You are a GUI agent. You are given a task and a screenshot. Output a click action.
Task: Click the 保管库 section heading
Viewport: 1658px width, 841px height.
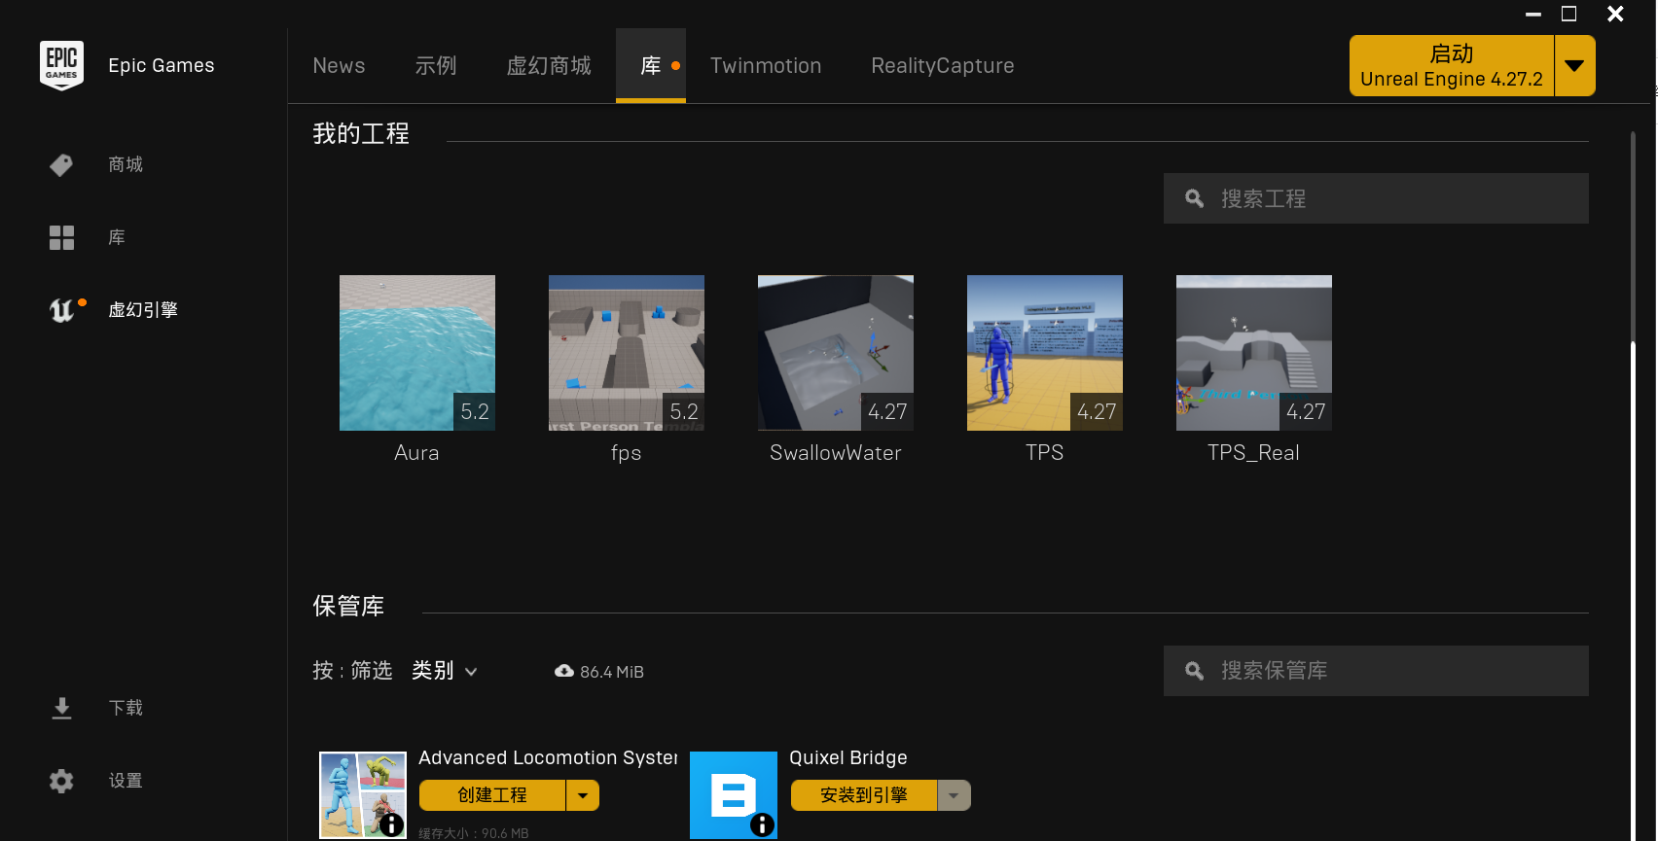point(348,606)
